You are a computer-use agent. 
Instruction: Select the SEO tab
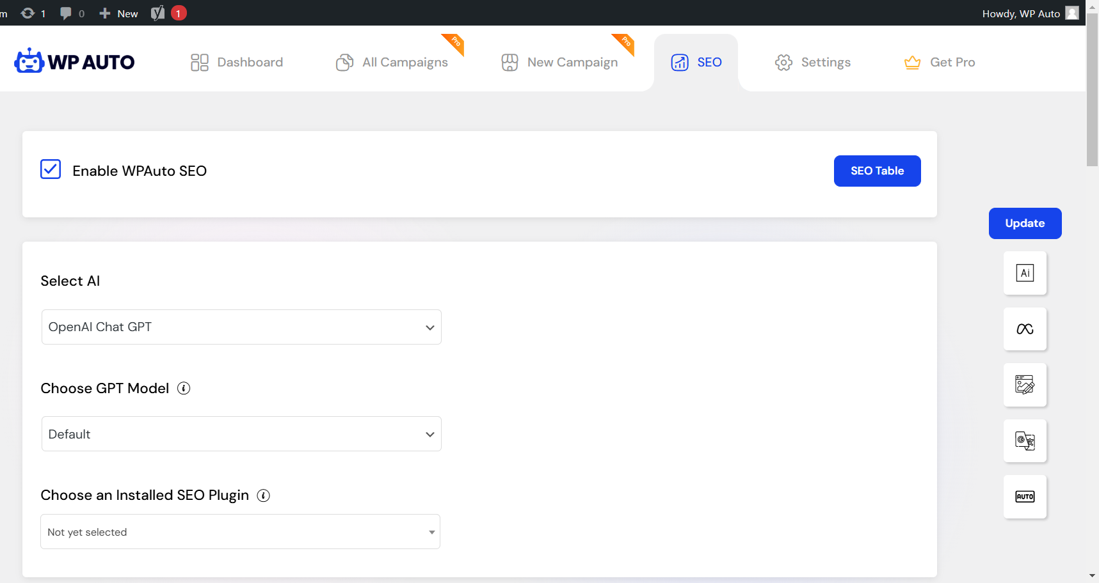pos(696,62)
